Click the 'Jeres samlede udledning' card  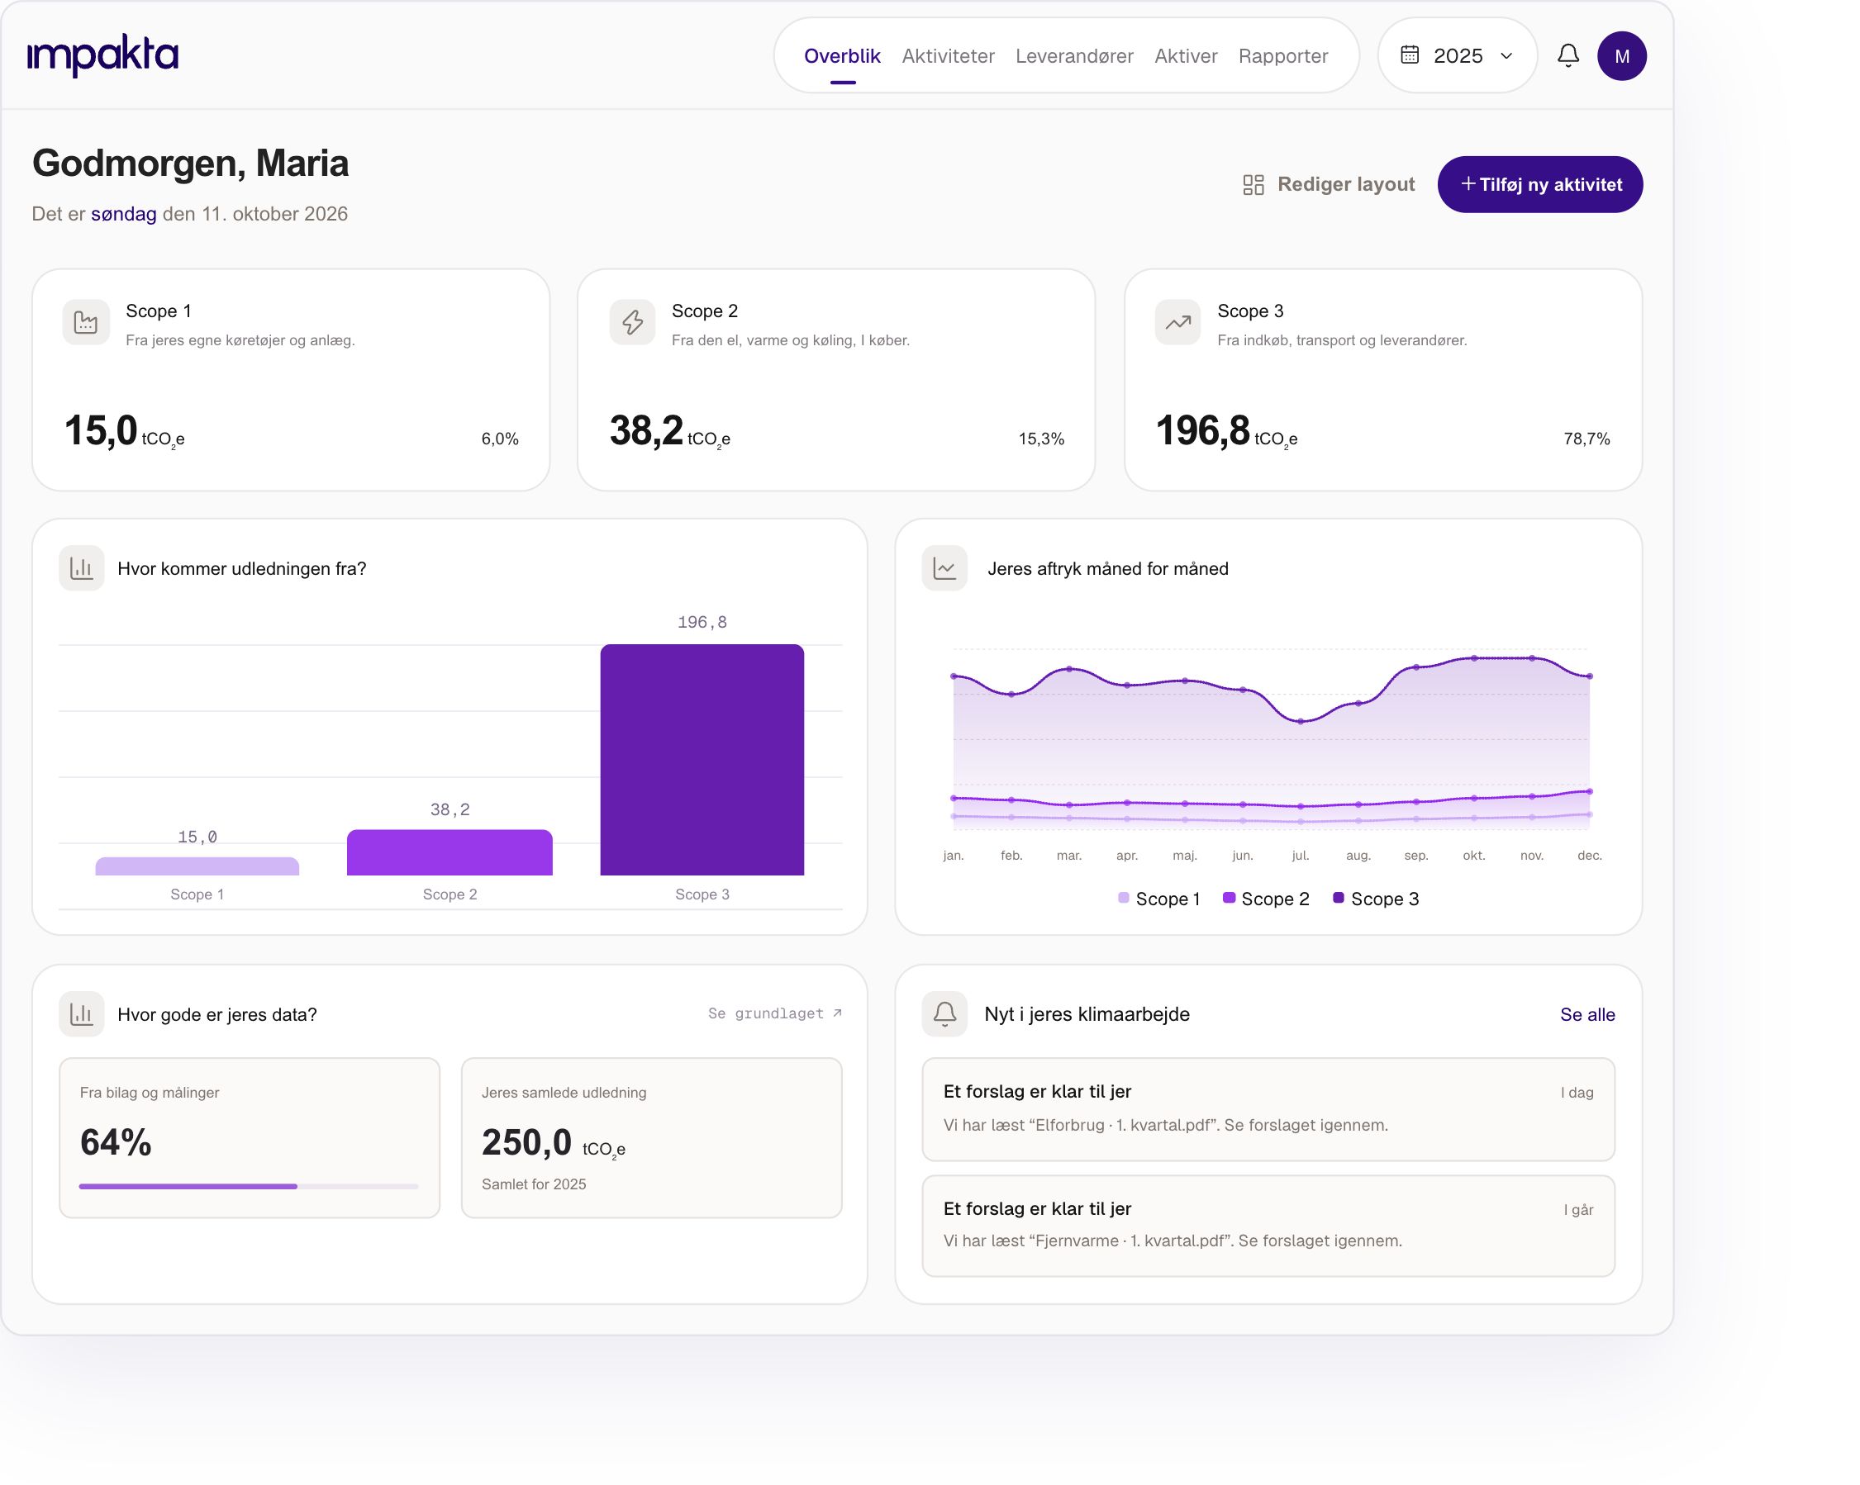(651, 1137)
